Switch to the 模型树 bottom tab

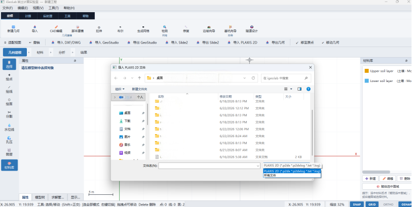[x=40, y=197]
